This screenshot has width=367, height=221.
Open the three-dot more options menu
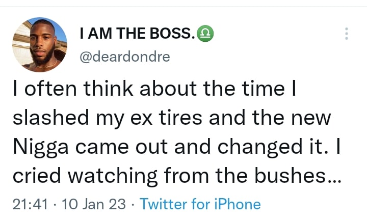click(x=347, y=34)
